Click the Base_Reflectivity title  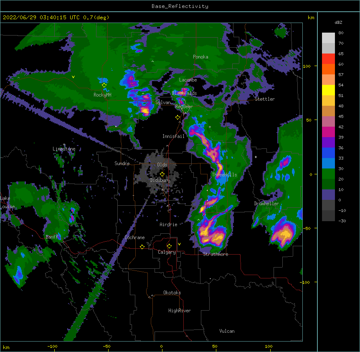180,6
